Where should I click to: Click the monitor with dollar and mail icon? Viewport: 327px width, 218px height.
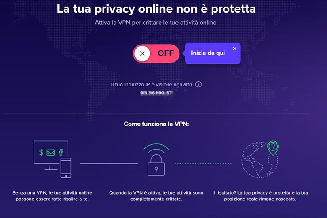pyautogui.click(x=50, y=154)
